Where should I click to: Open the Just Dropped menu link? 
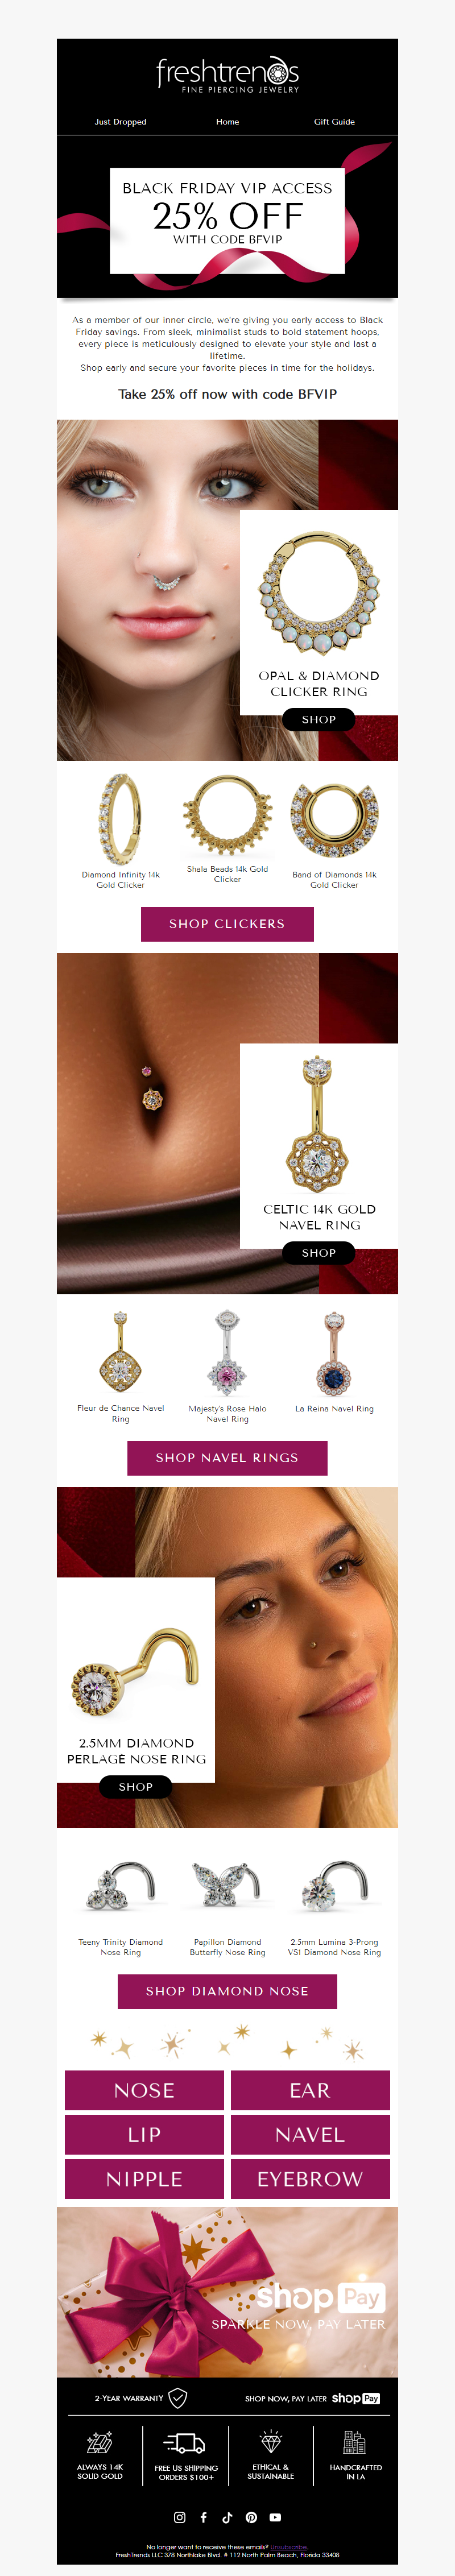pyautogui.click(x=120, y=122)
